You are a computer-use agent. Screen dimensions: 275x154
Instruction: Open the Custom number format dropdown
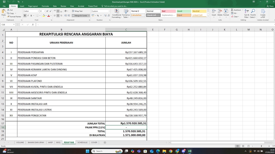tap(109, 11)
